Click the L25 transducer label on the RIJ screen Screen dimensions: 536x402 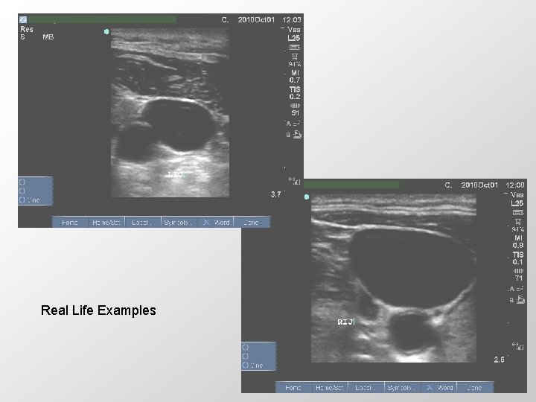[x=517, y=203]
